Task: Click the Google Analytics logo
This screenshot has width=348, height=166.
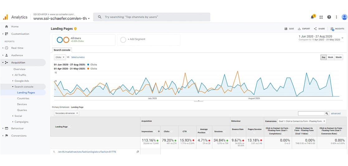Action: (x=6, y=17)
